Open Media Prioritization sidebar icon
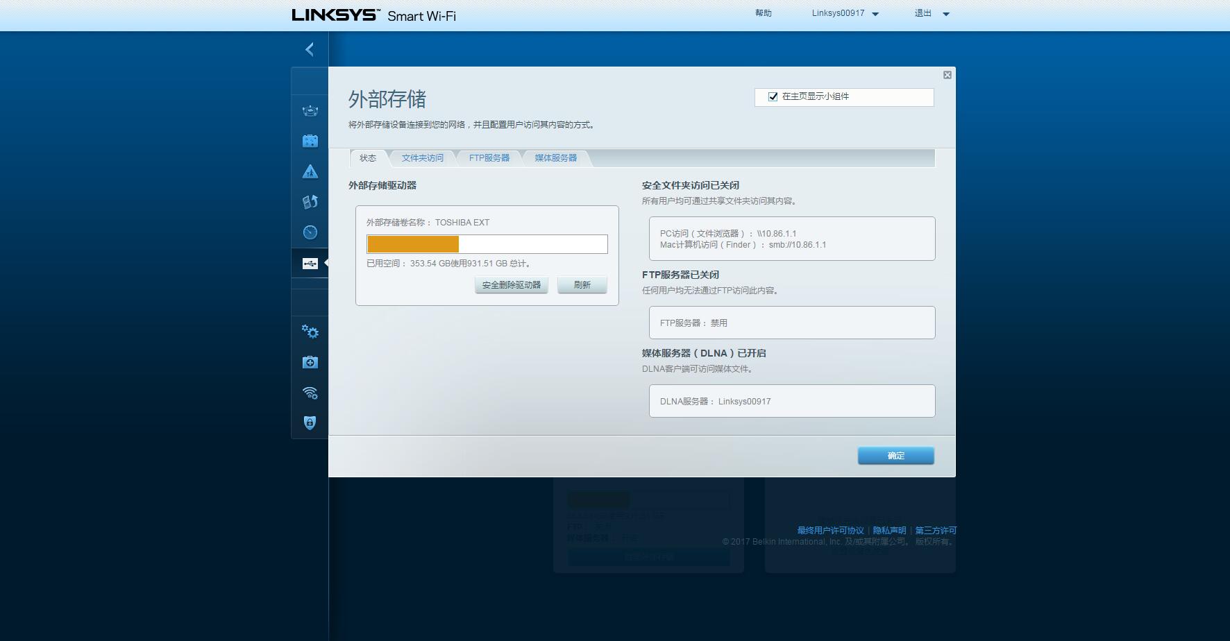The height and width of the screenshot is (641, 1230). tap(310, 202)
